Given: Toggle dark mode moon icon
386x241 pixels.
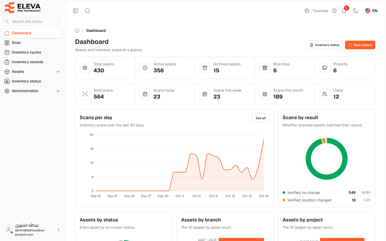Looking at the screenshot, I should (356, 11).
